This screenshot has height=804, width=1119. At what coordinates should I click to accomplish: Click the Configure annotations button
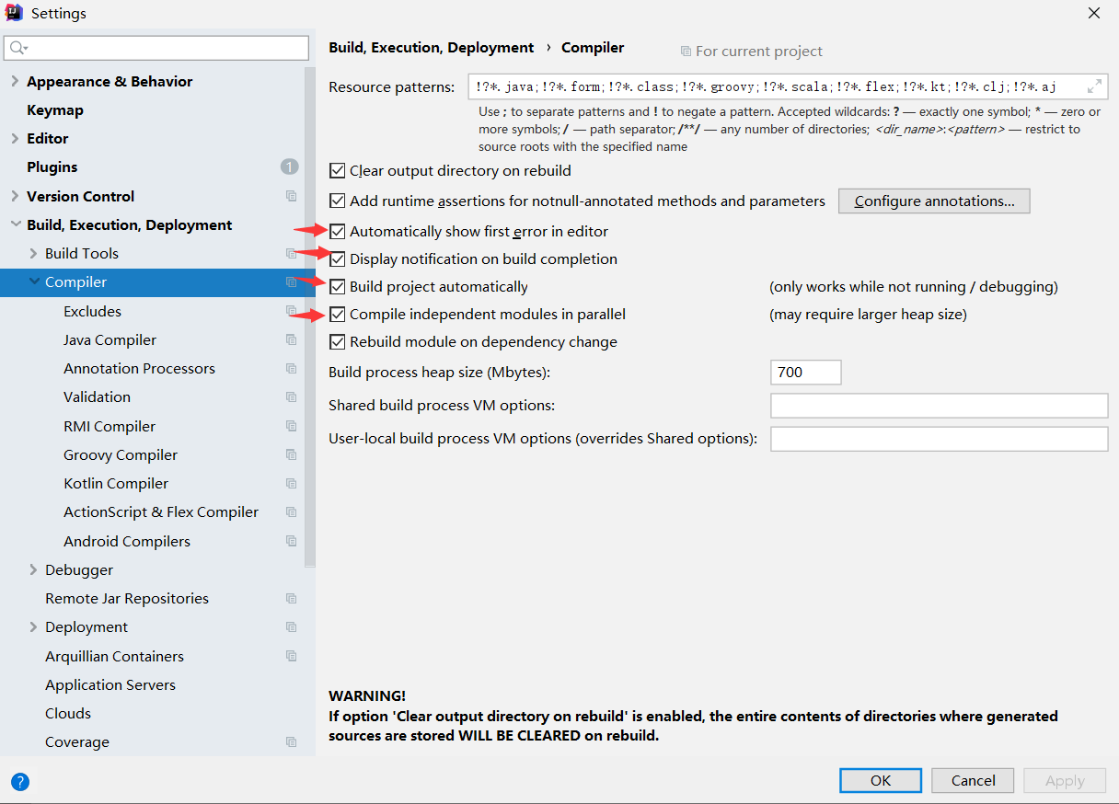point(934,201)
